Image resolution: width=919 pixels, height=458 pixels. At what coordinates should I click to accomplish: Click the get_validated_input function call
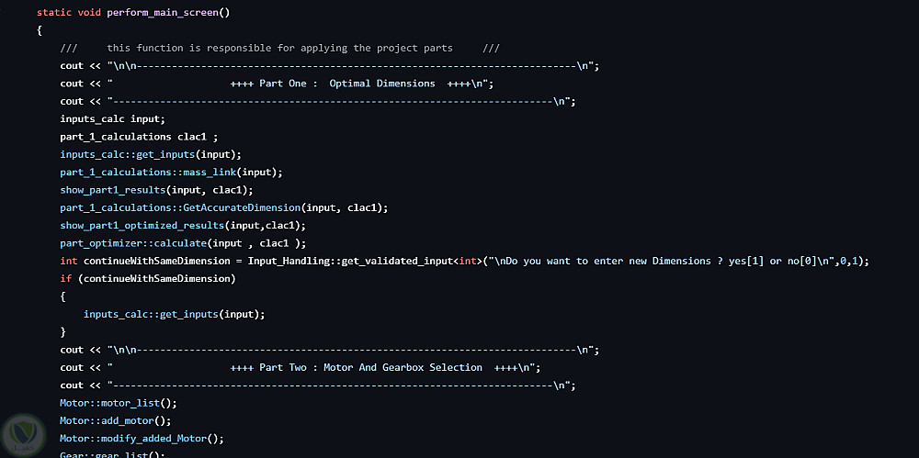(395, 261)
